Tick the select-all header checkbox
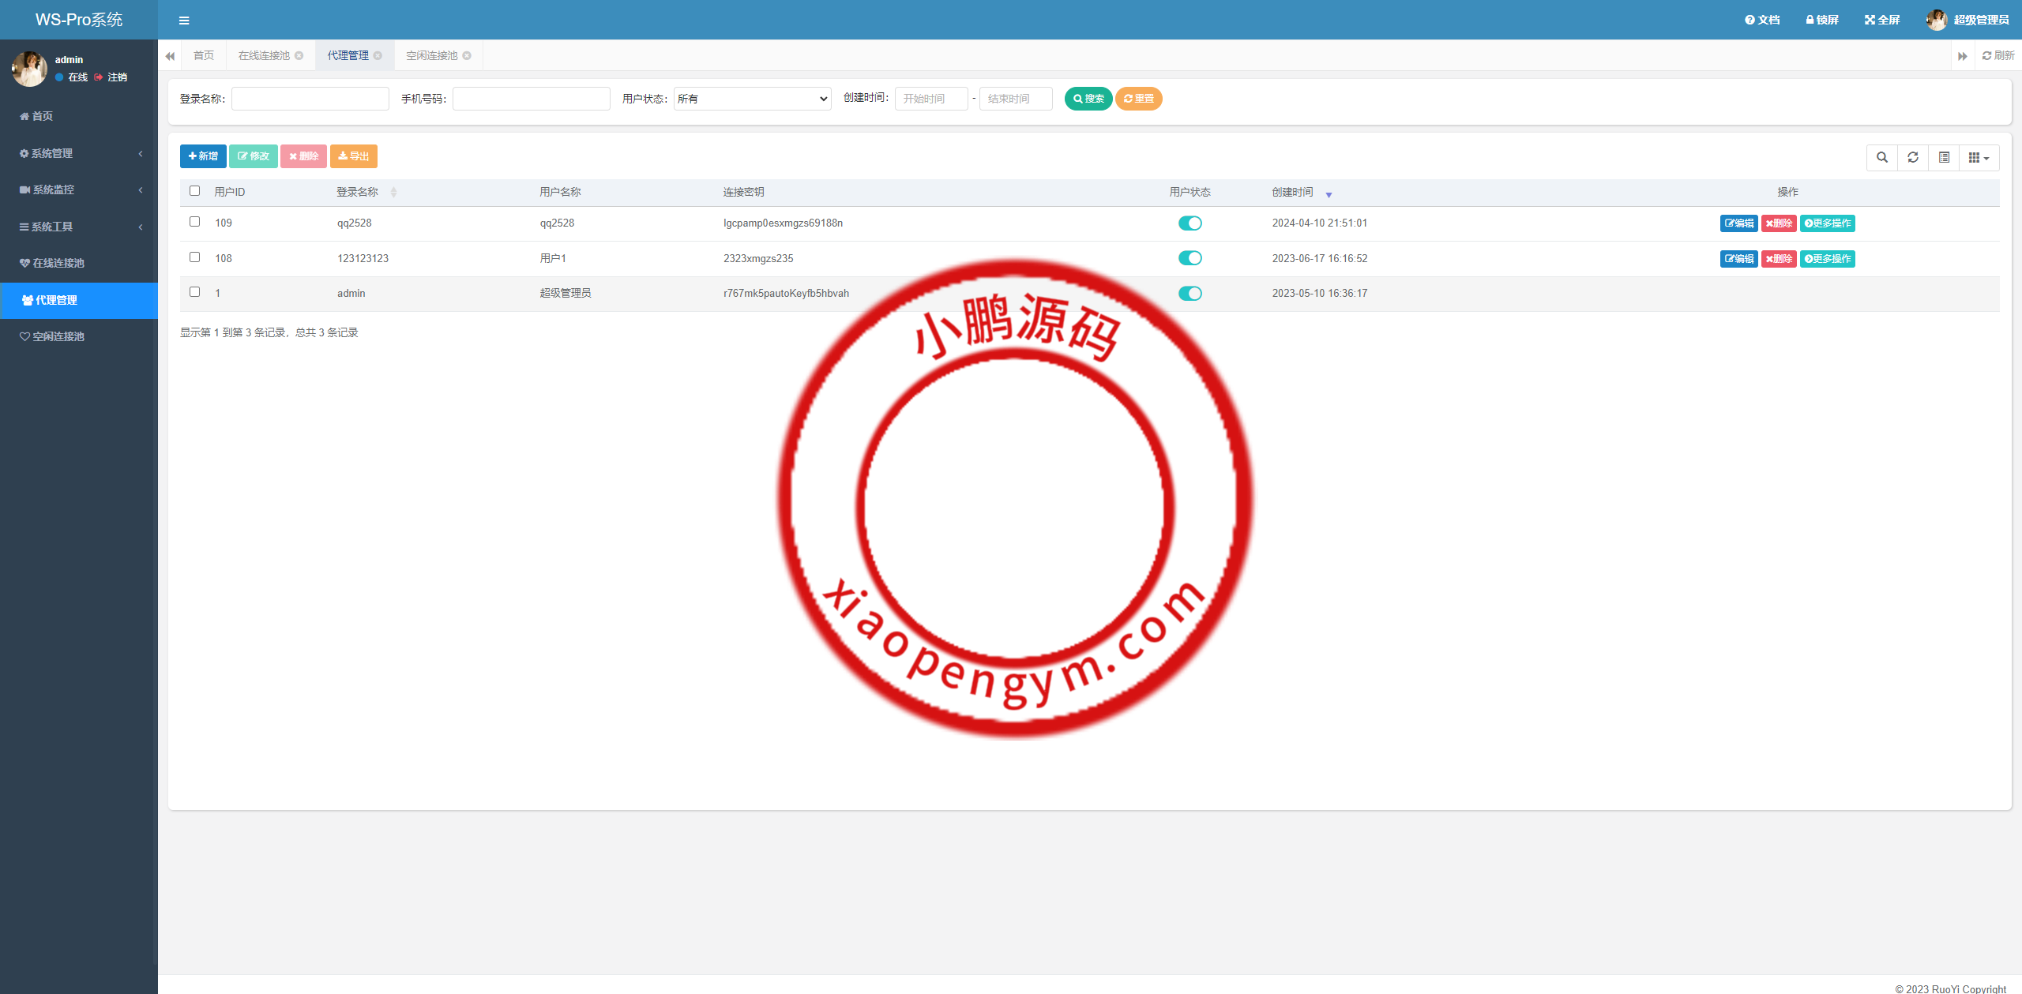 point(195,191)
